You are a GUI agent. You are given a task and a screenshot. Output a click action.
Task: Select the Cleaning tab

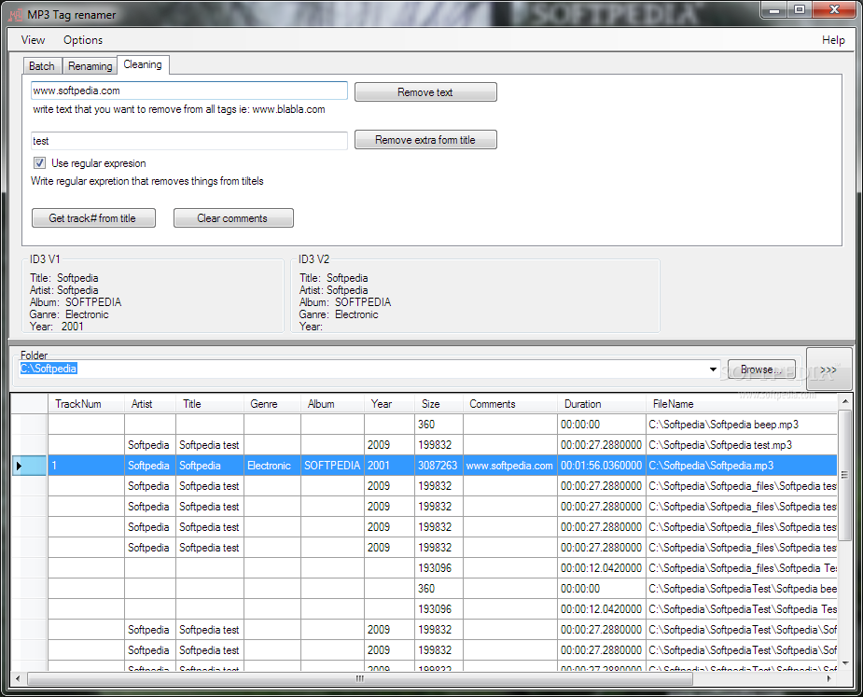pos(143,64)
